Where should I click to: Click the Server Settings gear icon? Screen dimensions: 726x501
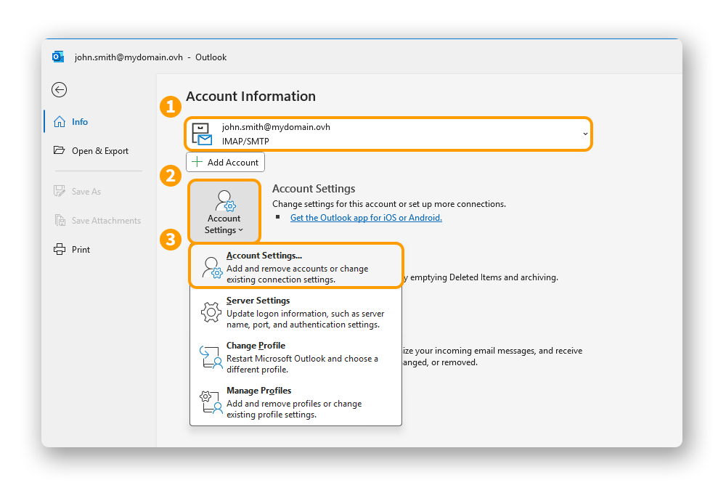pyautogui.click(x=211, y=312)
